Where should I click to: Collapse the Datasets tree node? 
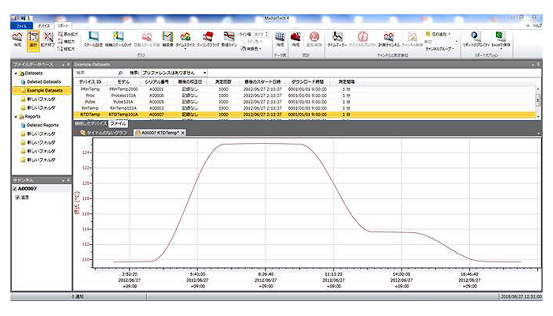click(15, 72)
